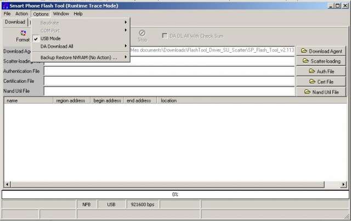The image size is (351, 221).
Task: Select DA Download All menu entry
Action: (81, 47)
